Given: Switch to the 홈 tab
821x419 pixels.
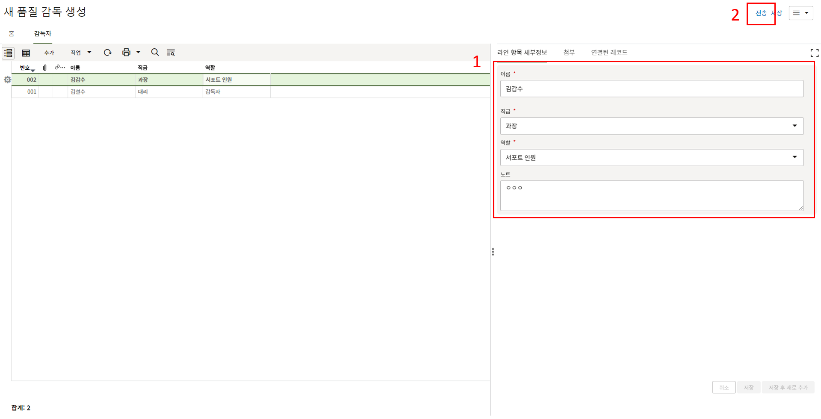Looking at the screenshot, I should point(12,33).
